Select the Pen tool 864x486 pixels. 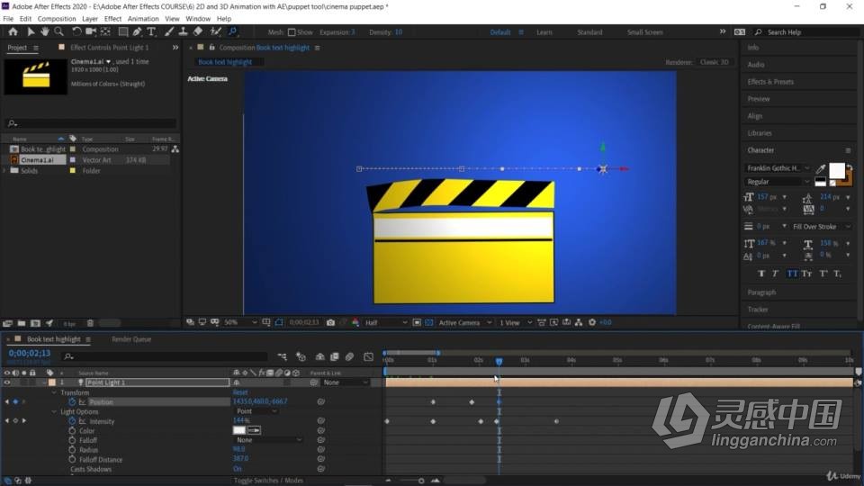point(137,32)
